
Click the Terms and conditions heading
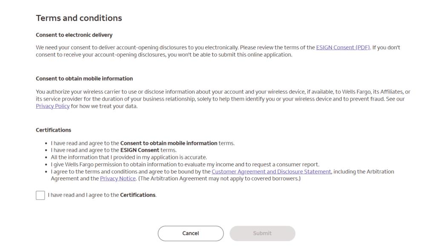pyautogui.click(x=79, y=18)
